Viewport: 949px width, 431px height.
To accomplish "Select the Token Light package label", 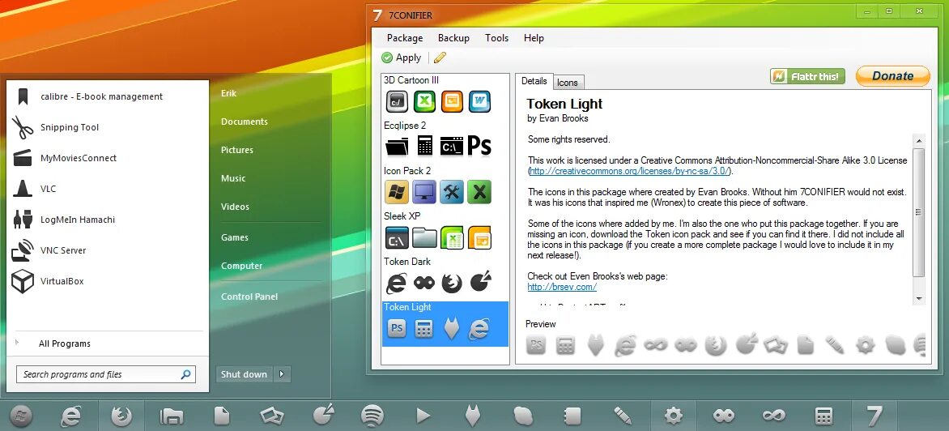I will [x=407, y=307].
